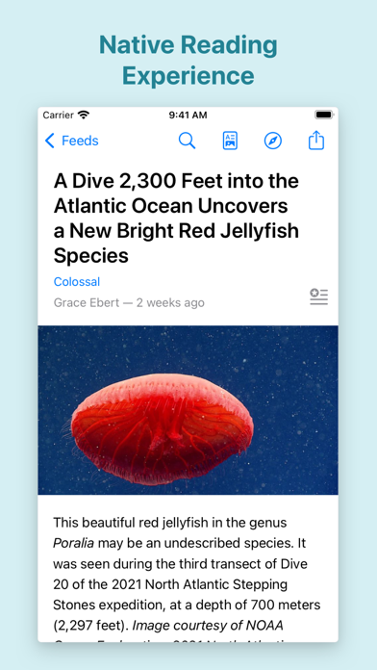
Task: Click the Native Reading Experience heading
Action: pyautogui.click(x=188, y=61)
